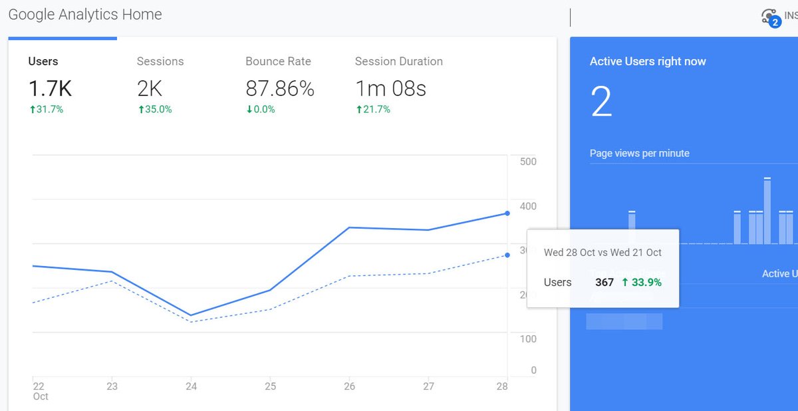Screen dimensions: 798x411
Task: Click the 25 axis date label
Action: click(x=271, y=386)
